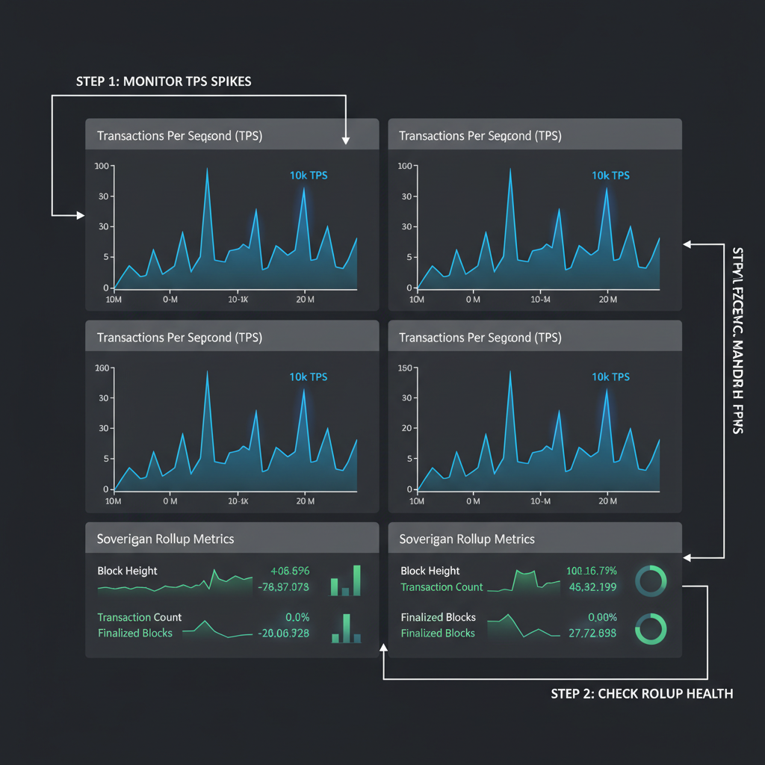Click the lower donut gauge for Finalized Blocks
This screenshot has width=765, height=765.
pyautogui.click(x=651, y=629)
